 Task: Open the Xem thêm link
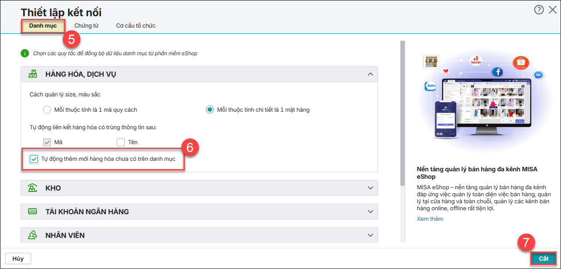coord(430,219)
